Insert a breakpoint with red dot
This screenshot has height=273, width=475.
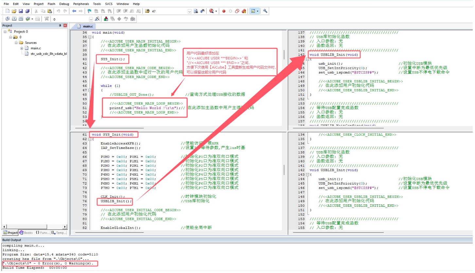pos(224,11)
